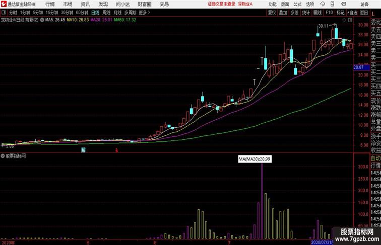Click the 5.86 low price label

point(10,146)
